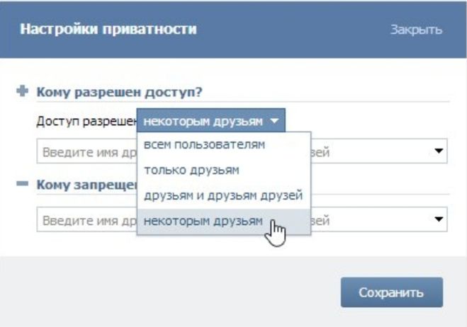This screenshot has height=327, width=467.
Task: Click the plus icon beside allowed access heading
Action: click(x=21, y=92)
